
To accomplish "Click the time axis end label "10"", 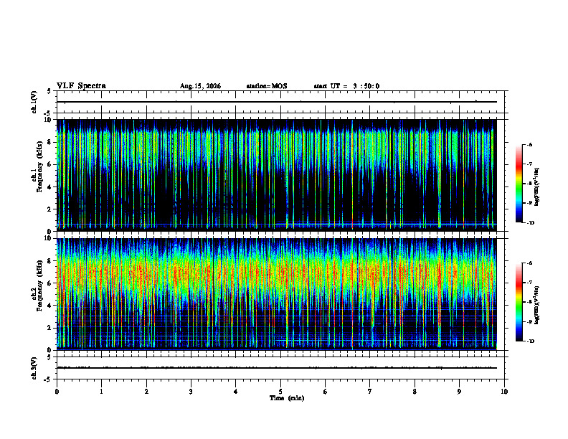I will (x=504, y=391).
